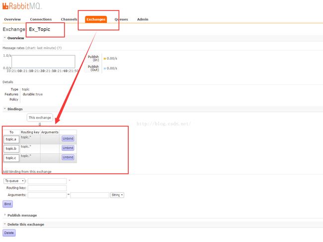Open the topic.c queue link
Screen dimensions: 323x242
click(11, 158)
